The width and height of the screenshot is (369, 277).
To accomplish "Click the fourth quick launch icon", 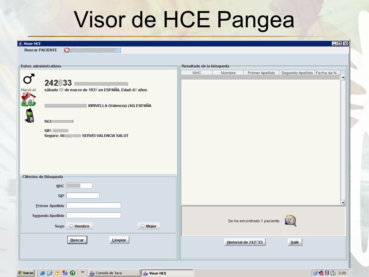I will pos(65,273).
